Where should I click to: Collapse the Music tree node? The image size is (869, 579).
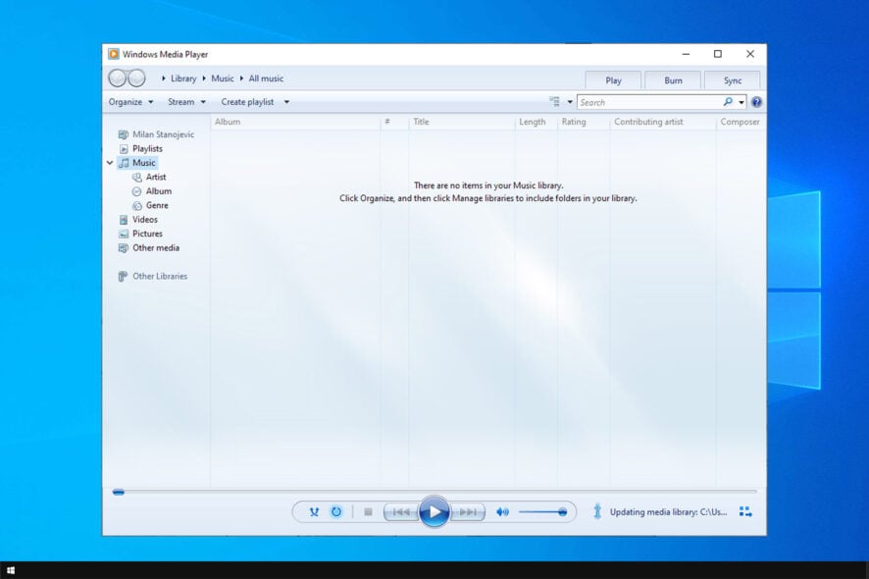(x=110, y=163)
